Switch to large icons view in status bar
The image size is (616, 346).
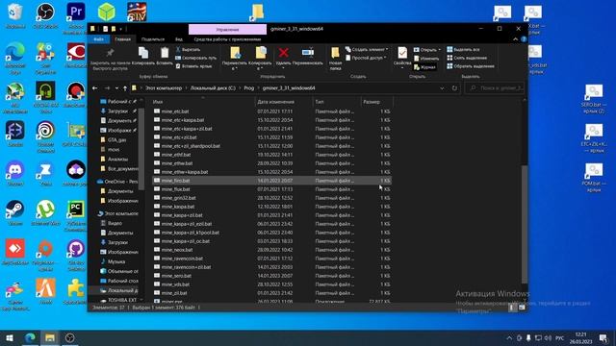pyautogui.click(x=522, y=308)
